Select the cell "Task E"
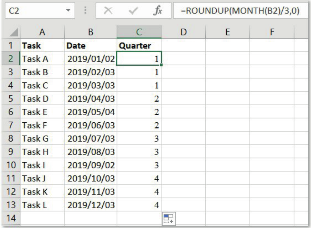 point(42,112)
